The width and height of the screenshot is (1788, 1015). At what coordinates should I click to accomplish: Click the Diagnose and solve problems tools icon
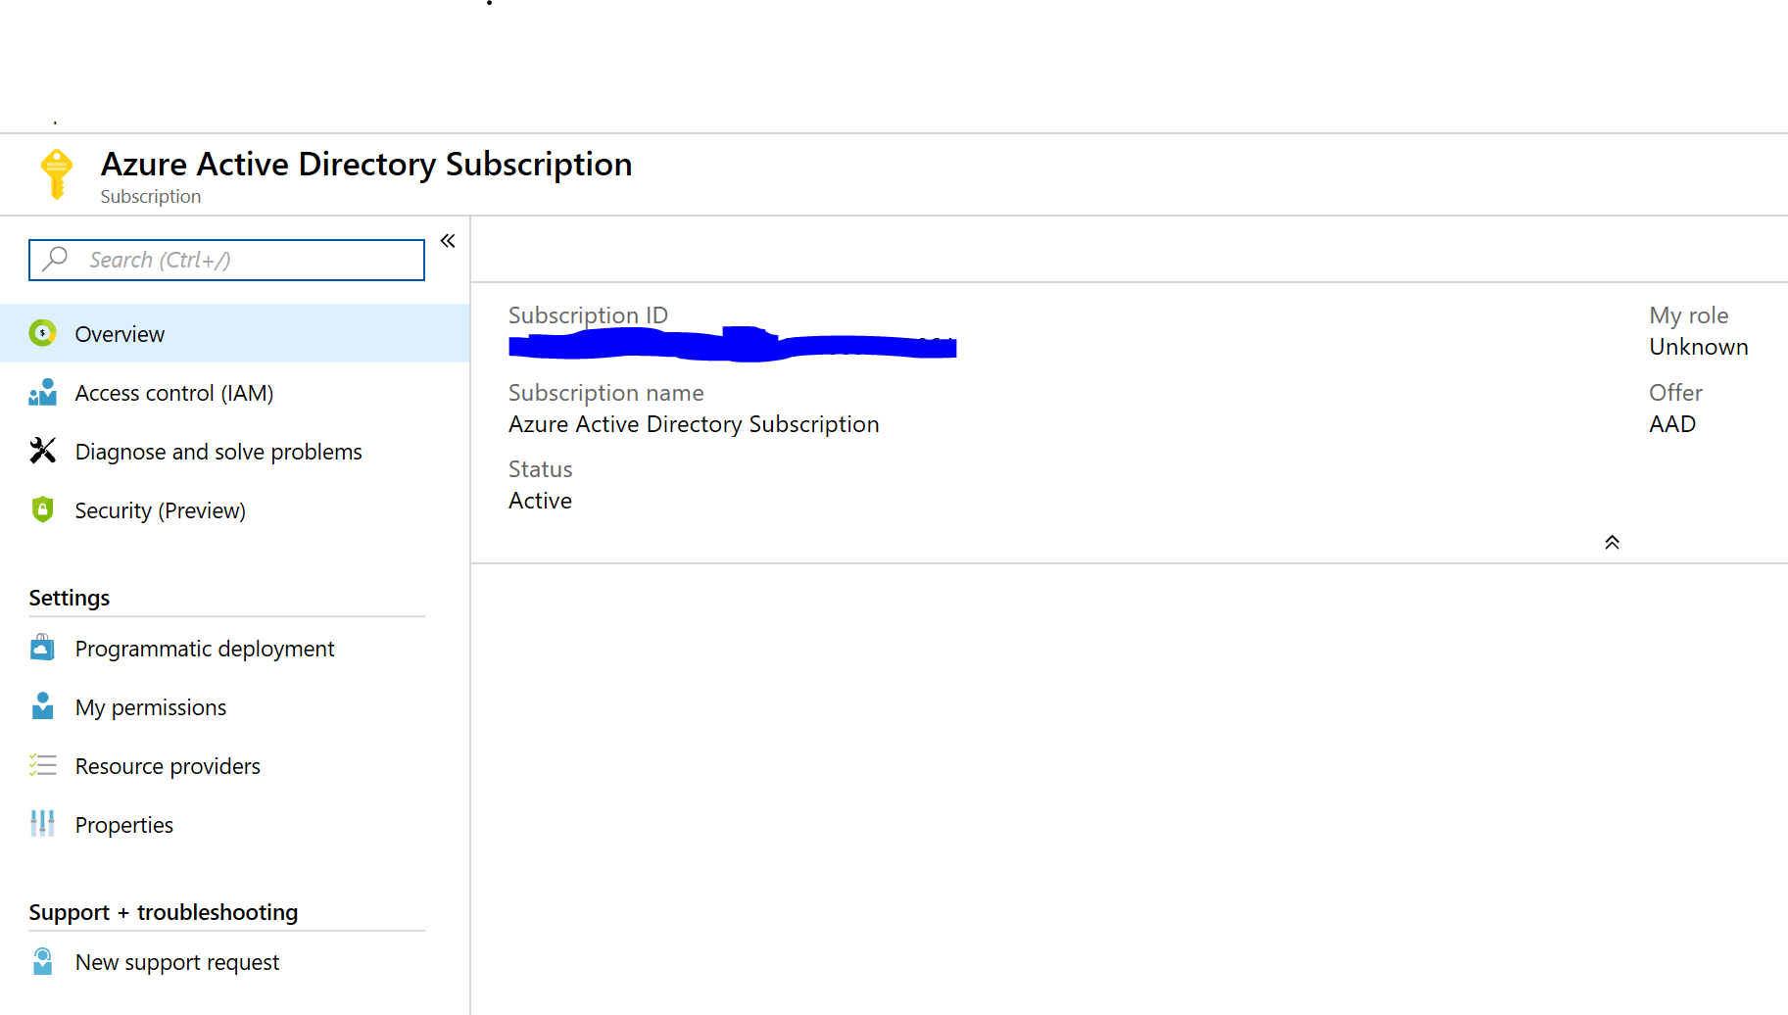click(42, 451)
